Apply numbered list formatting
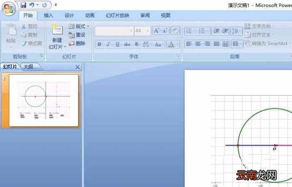This screenshot has height=187, width=292. pos(202,31)
